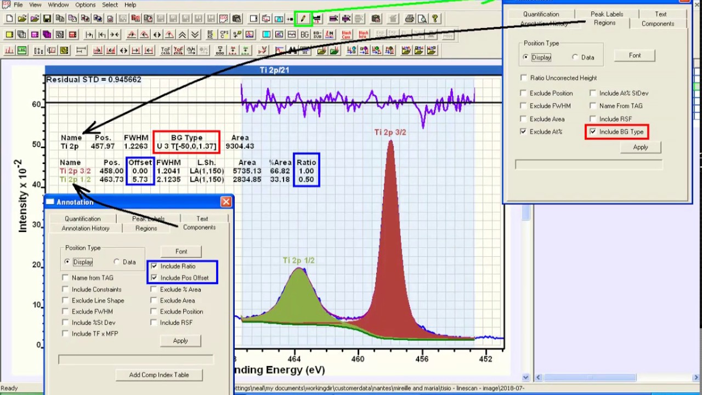Open Peak Labels tab in right dialog
This screenshot has height=395, width=702.
[x=607, y=14]
